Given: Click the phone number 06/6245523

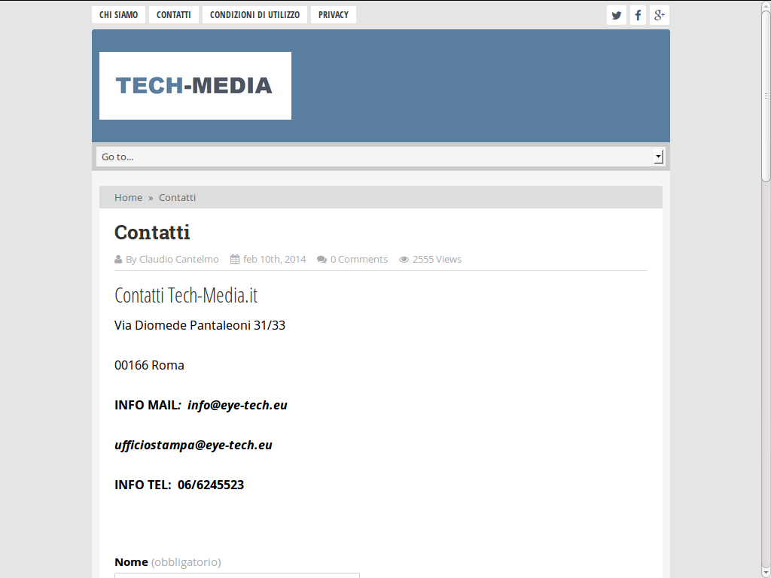Looking at the screenshot, I should pyautogui.click(x=211, y=485).
